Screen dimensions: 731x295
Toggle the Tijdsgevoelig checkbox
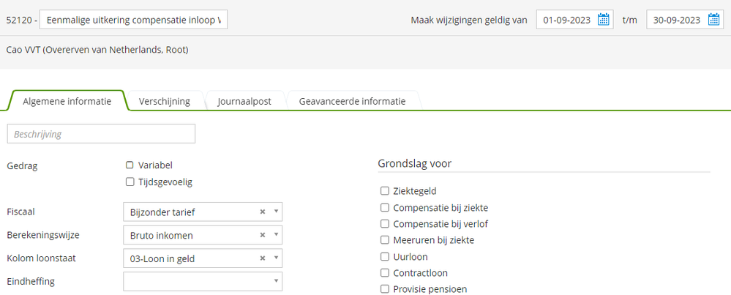tap(130, 182)
